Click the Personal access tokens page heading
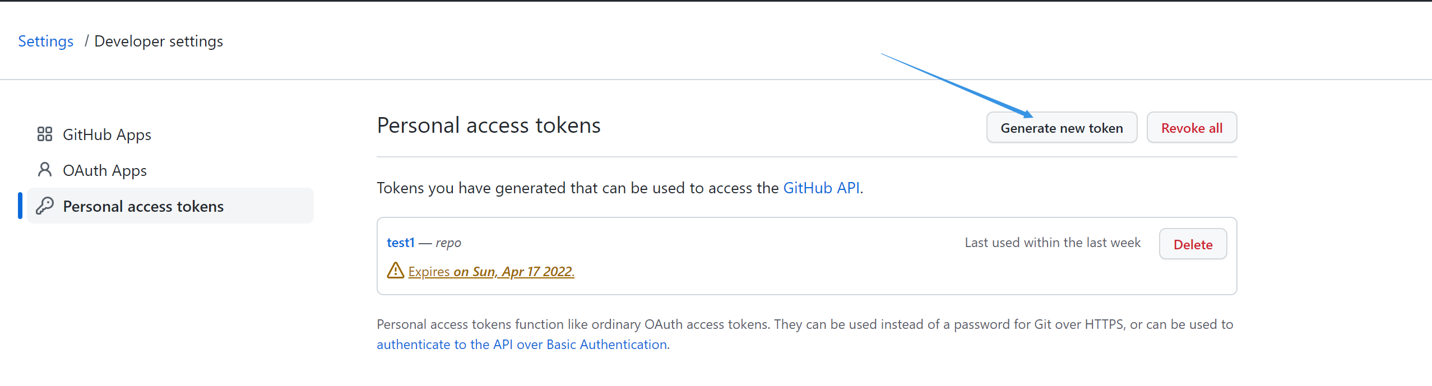This screenshot has height=386, width=1432. pyautogui.click(x=488, y=125)
